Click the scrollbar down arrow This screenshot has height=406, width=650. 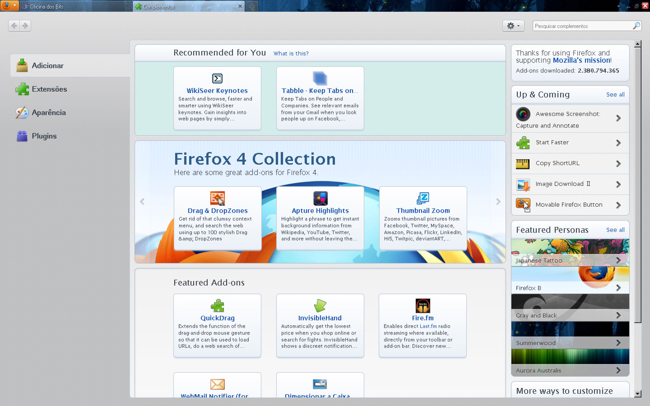click(637, 394)
